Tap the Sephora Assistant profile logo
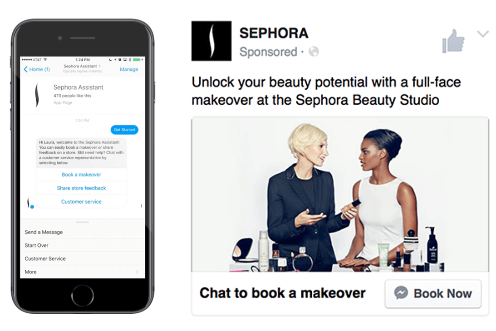Viewport: 496px width, 331px height. click(37, 95)
